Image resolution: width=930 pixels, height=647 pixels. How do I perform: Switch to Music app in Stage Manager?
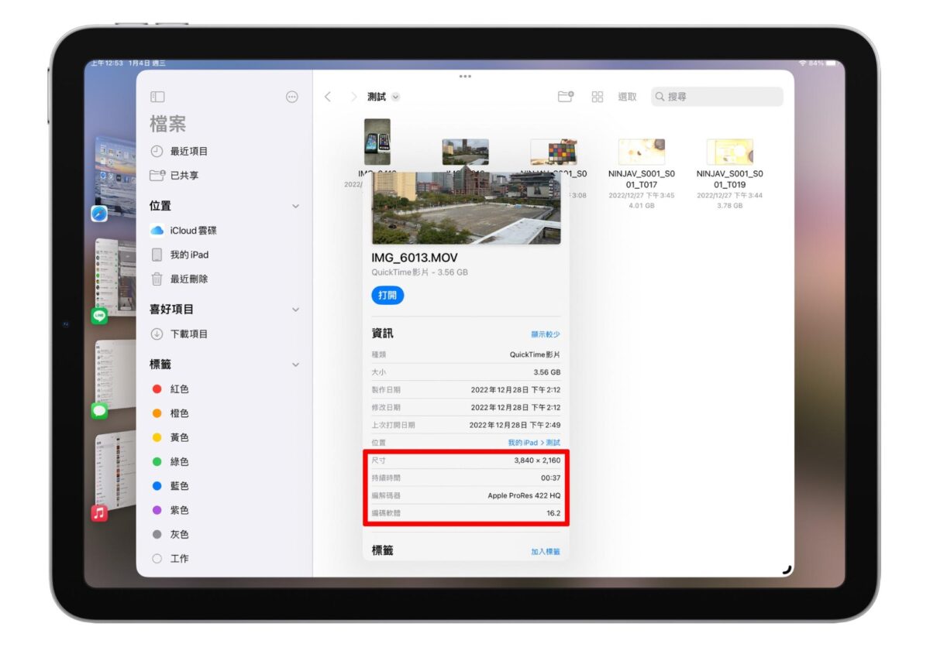coord(99,513)
